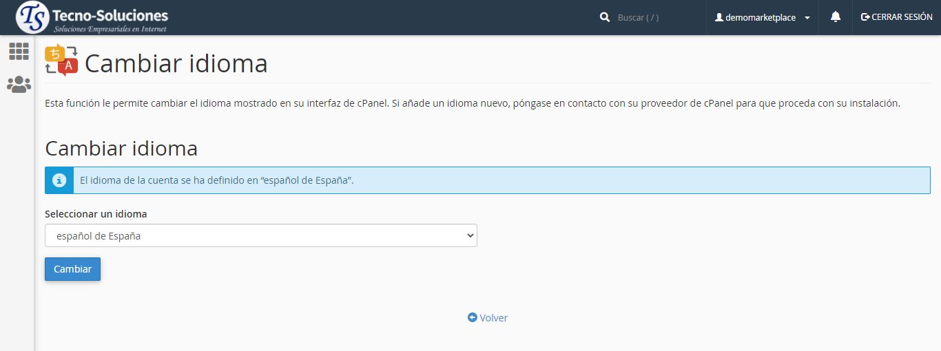Screen dimensions: 941x351
Task: Click the Volver back arrow icon
Action: coord(472,317)
